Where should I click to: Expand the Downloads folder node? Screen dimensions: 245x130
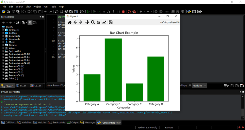[3, 39]
